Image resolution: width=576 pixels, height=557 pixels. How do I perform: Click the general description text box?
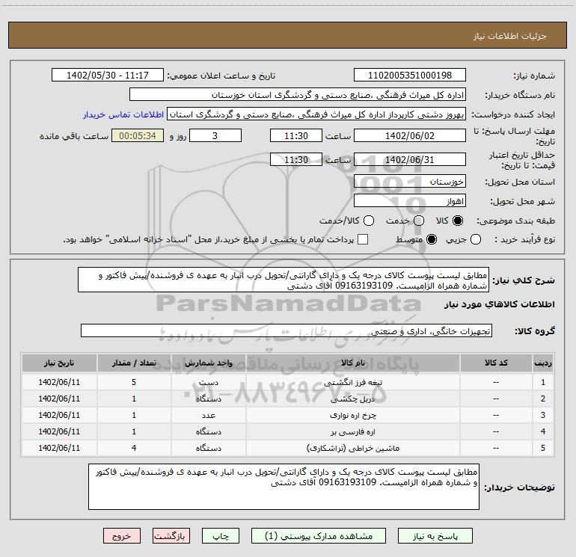point(284,280)
